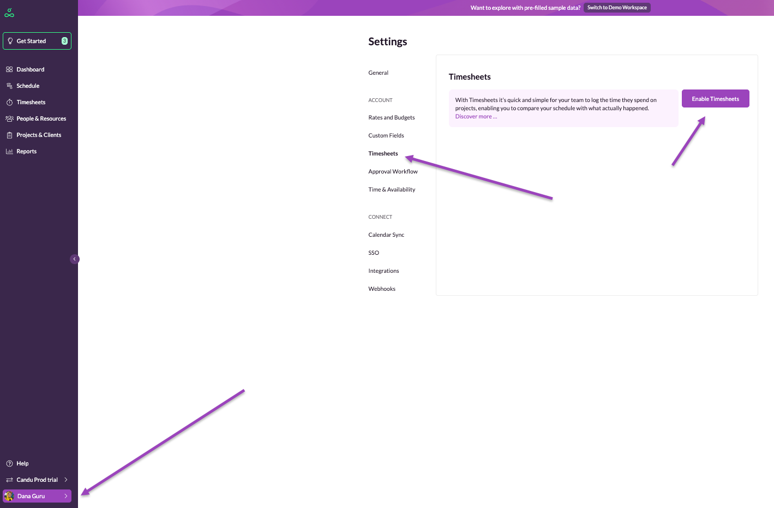Viewport: 774px width, 508px height.
Task: Select General in settings navigation
Action: pyautogui.click(x=378, y=73)
